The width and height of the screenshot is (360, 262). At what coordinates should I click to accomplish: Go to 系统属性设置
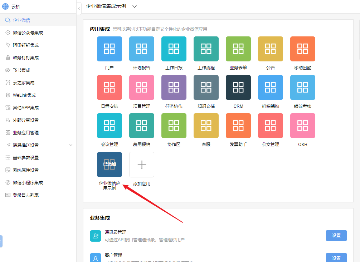(x=38, y=170)
